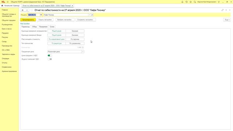Image resolution: width=233 pixels, height=131 pixels.
Task: Go back with the left arrow button
Action: coord(23,10)
